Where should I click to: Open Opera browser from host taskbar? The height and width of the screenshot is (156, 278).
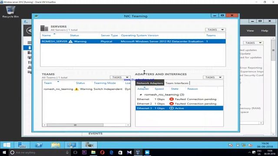[x=103, y=152]
